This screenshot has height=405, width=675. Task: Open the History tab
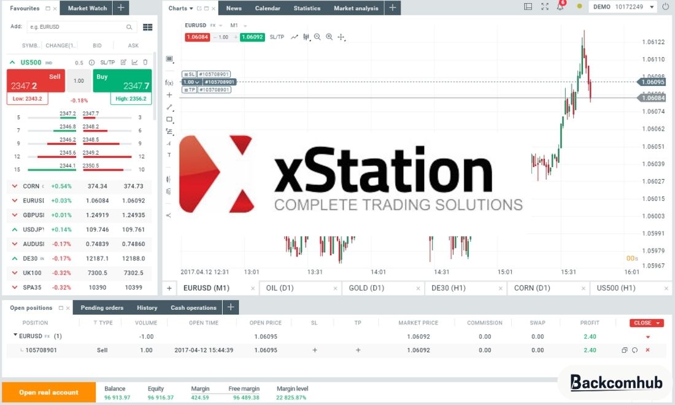tap(147, 307)
